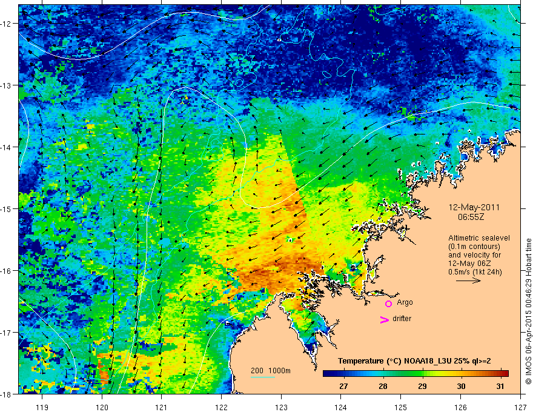
Task: Click the '-18' latitude axis label
Action: 7,394
